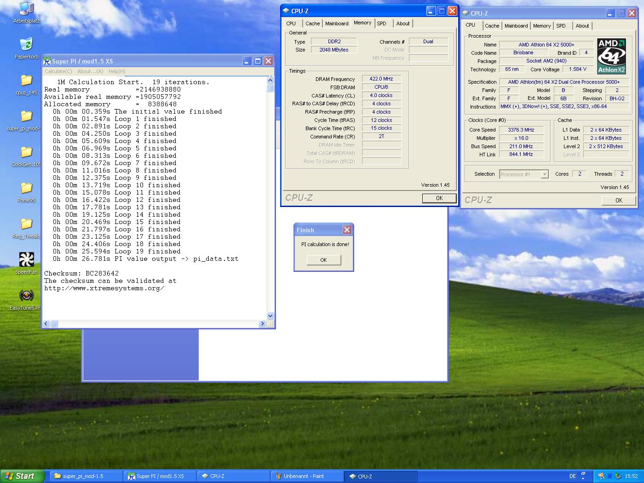
Task: Click the Multiplier x 16.0 value
Action: point(521,138)
